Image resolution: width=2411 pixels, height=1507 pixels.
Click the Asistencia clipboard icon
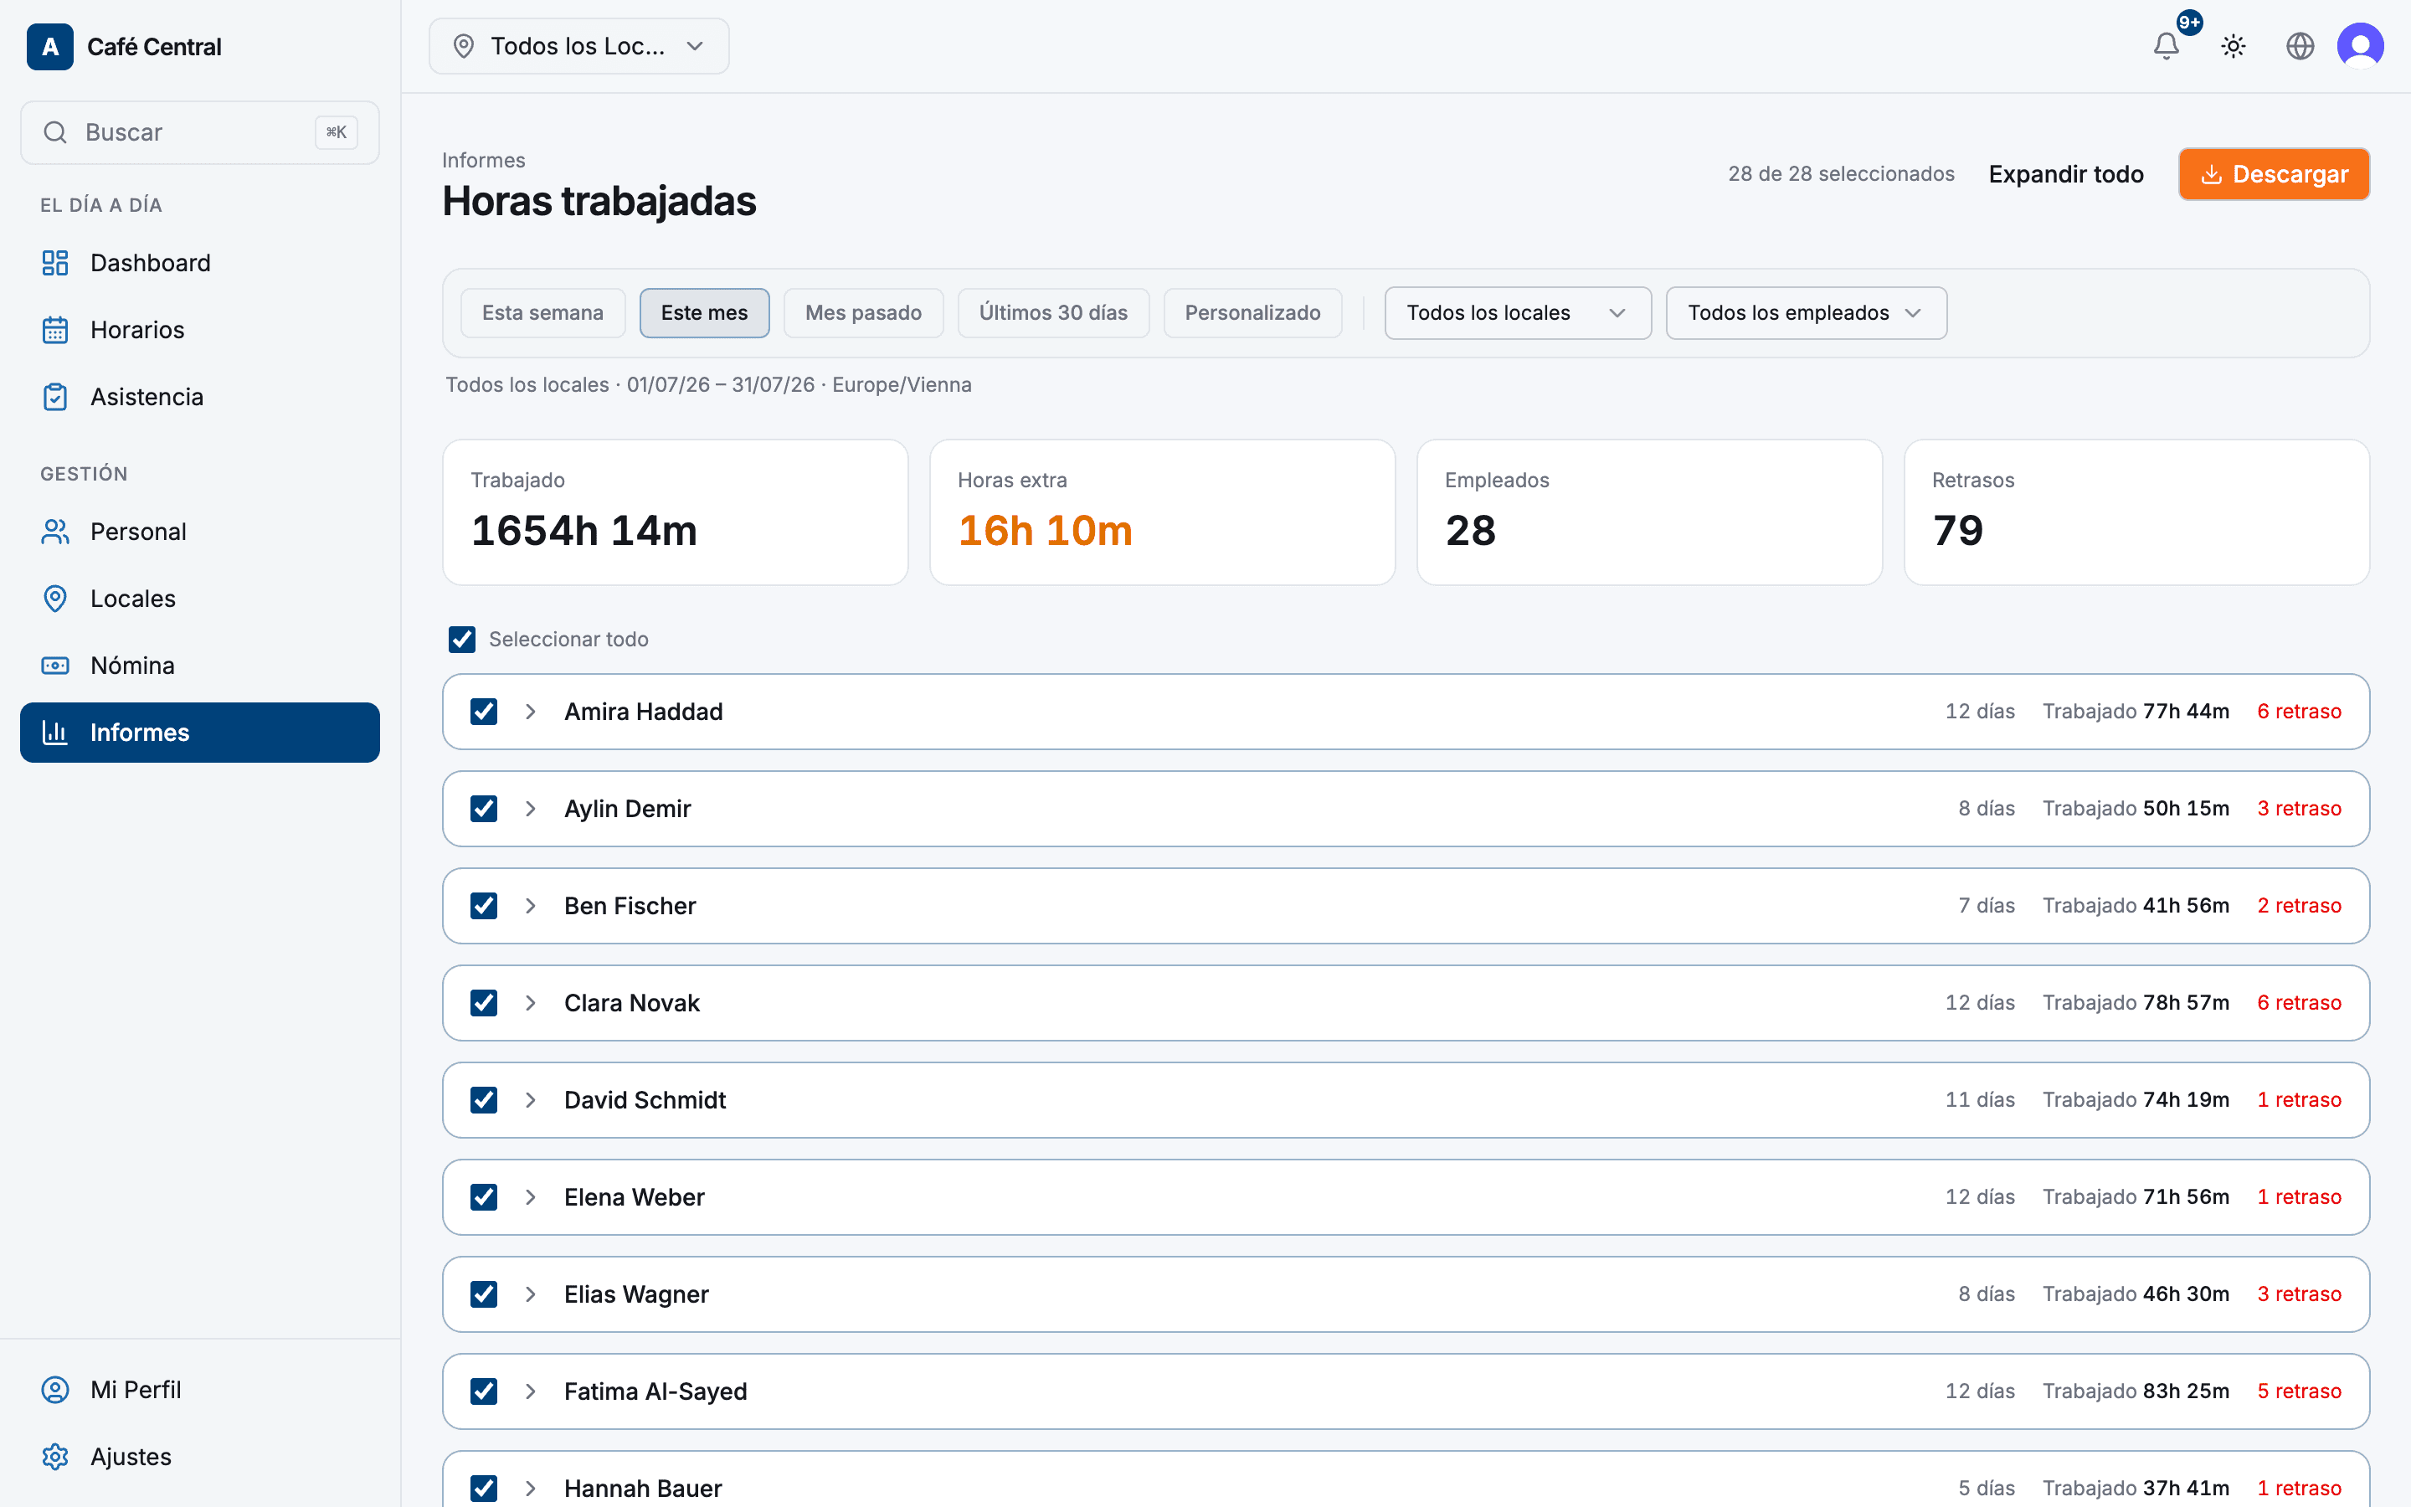tap(54, 397)
